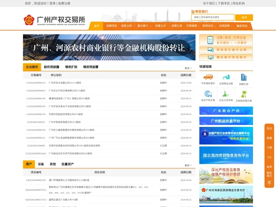Open the 广州市海珠区国资物业交易专栏 banner
The height and width of the screenshot is (207, 276).
[x=226, y=194]
